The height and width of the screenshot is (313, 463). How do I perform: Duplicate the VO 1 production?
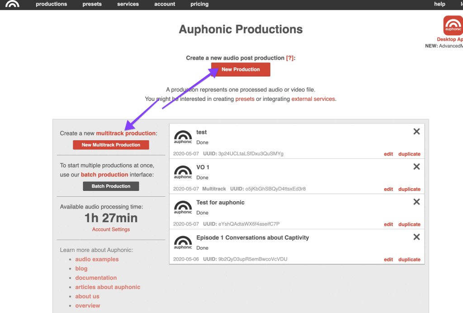coord(409,189)
